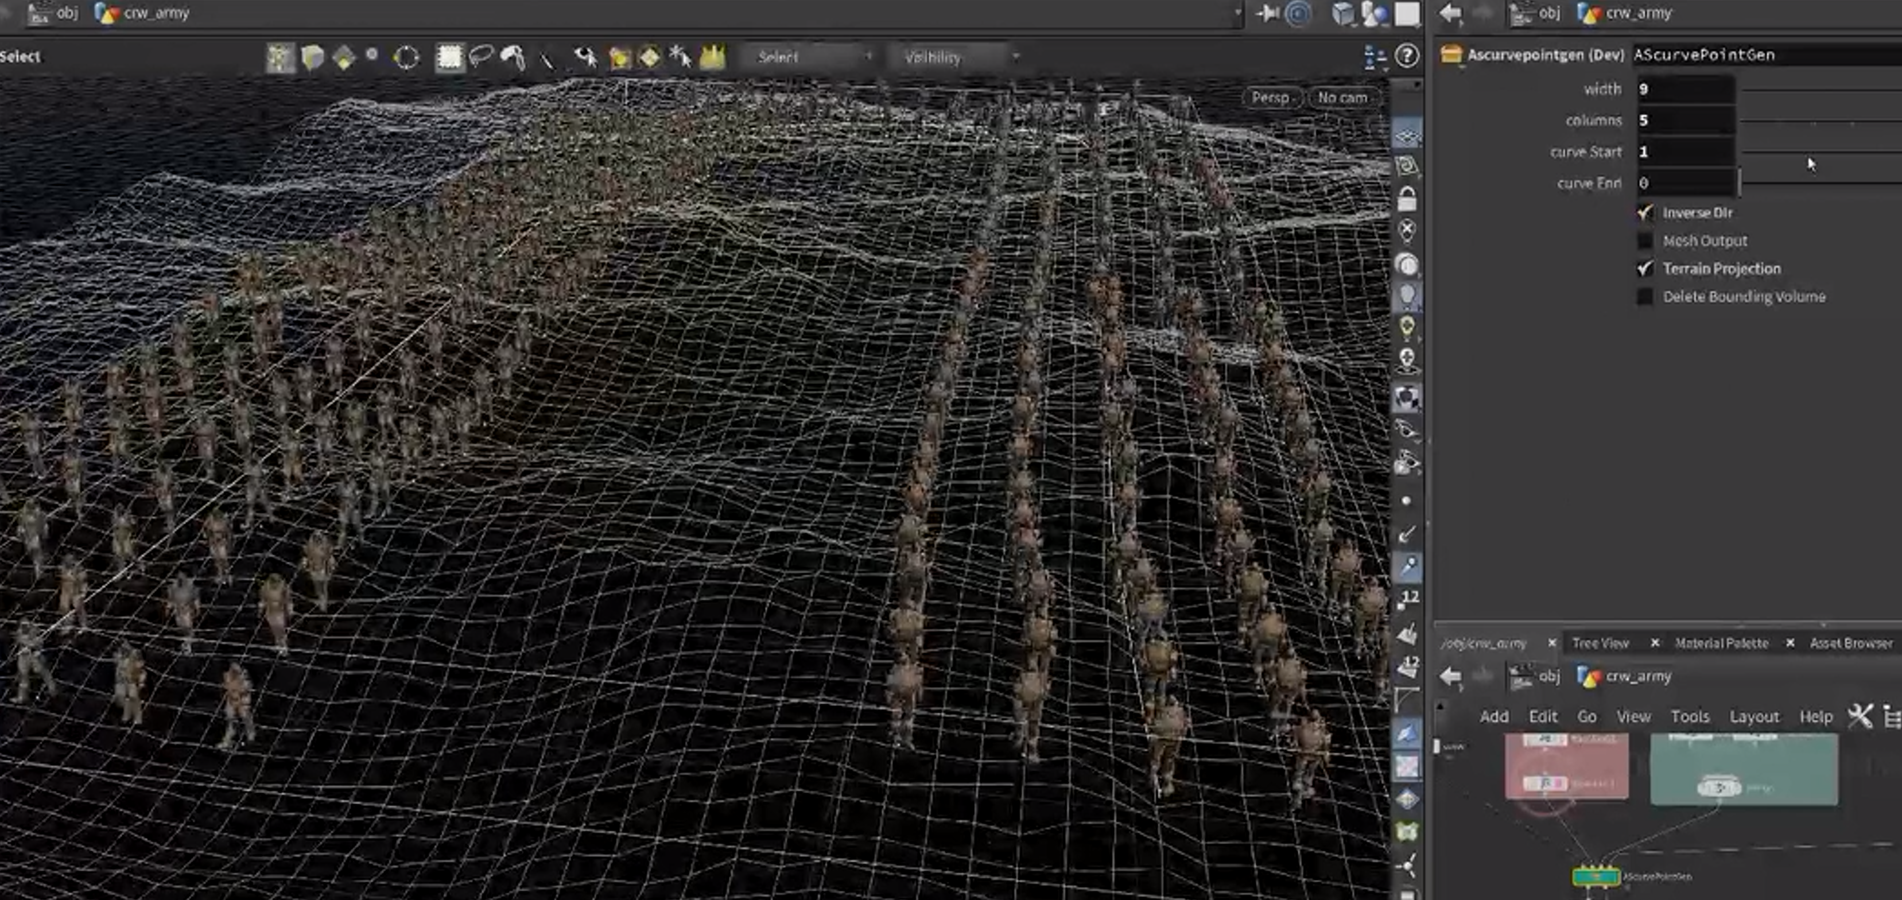The image size is (1902, 900).
Task: Close the Tree View tab
Action: (1655, 643)
